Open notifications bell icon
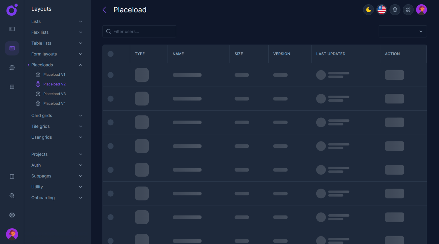Viewport: 439px width, 244px height. (x=395, y=10)
